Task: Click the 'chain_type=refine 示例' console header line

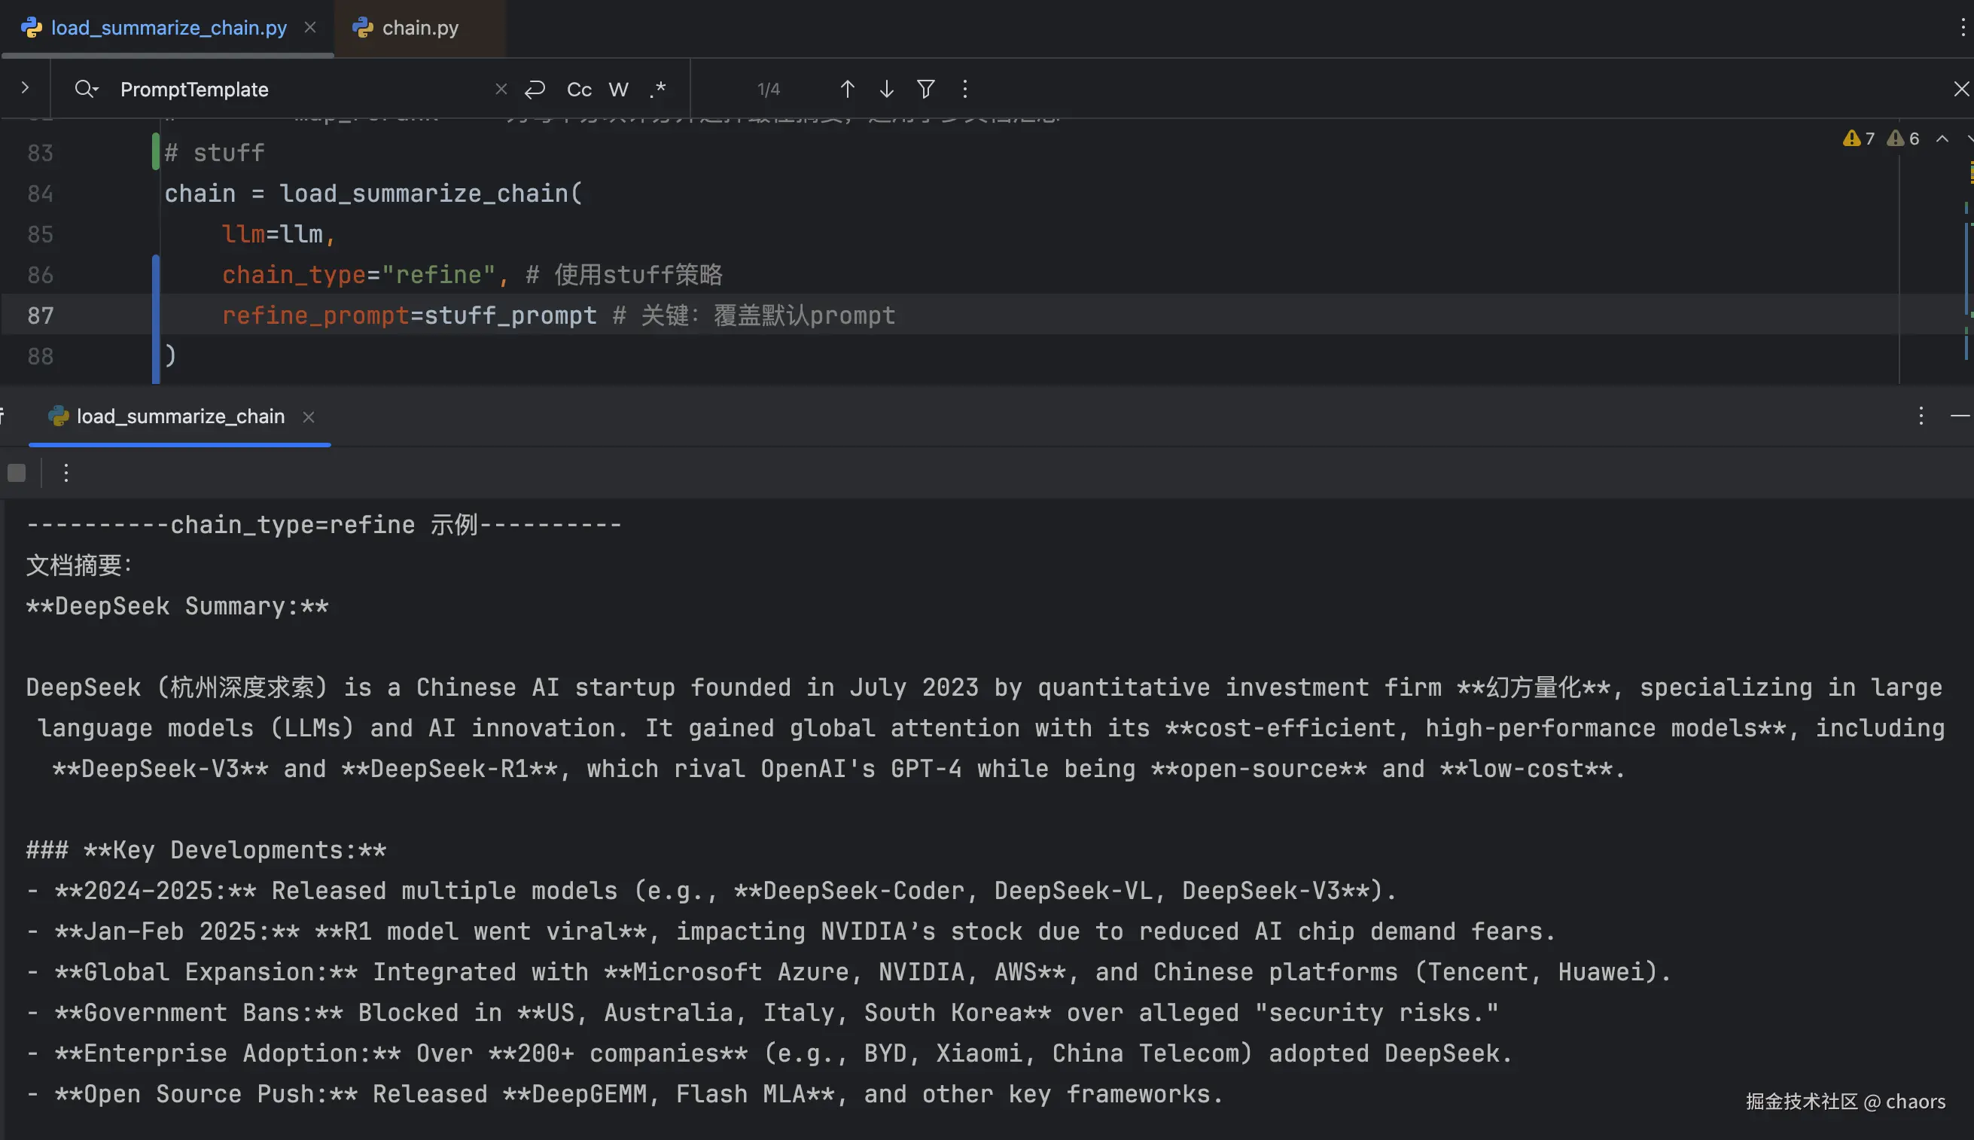Action: pyautogui.click(x=323, y=525)
